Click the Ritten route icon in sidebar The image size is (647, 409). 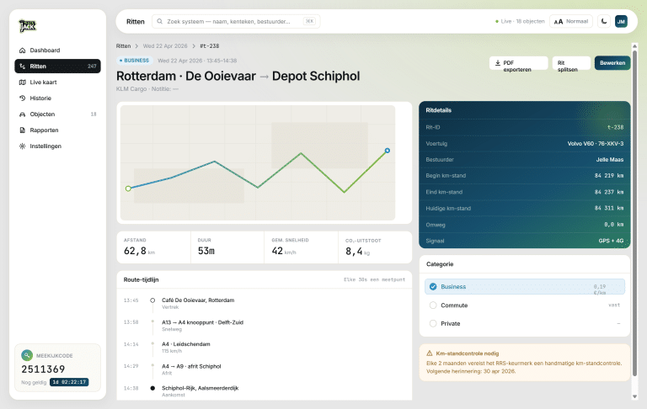click(22, 66)
